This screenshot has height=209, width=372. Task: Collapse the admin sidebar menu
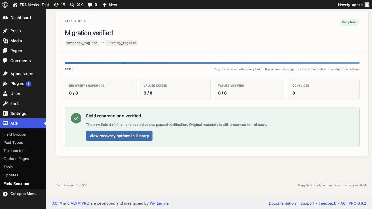(x=23, y=194)
